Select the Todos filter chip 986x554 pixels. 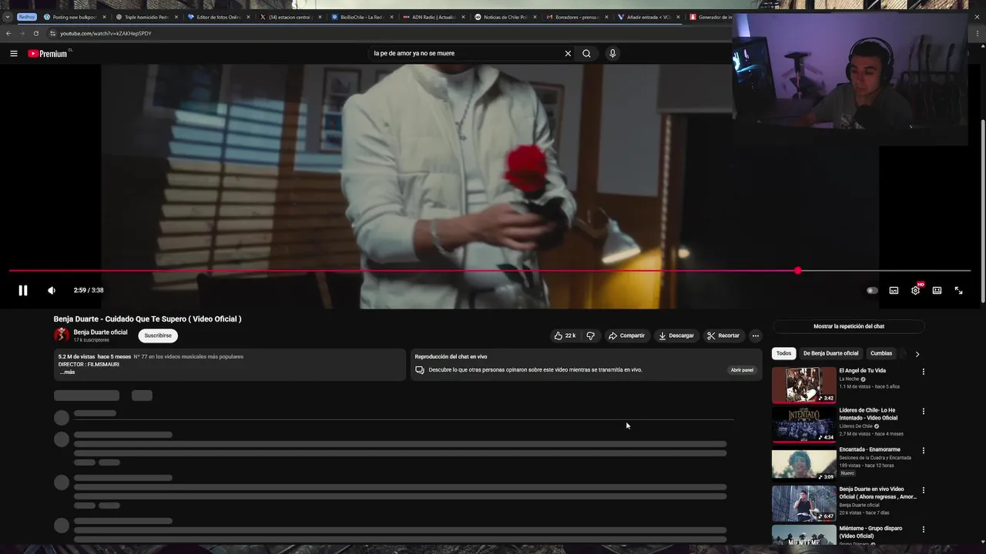click(x=783, y=353)
